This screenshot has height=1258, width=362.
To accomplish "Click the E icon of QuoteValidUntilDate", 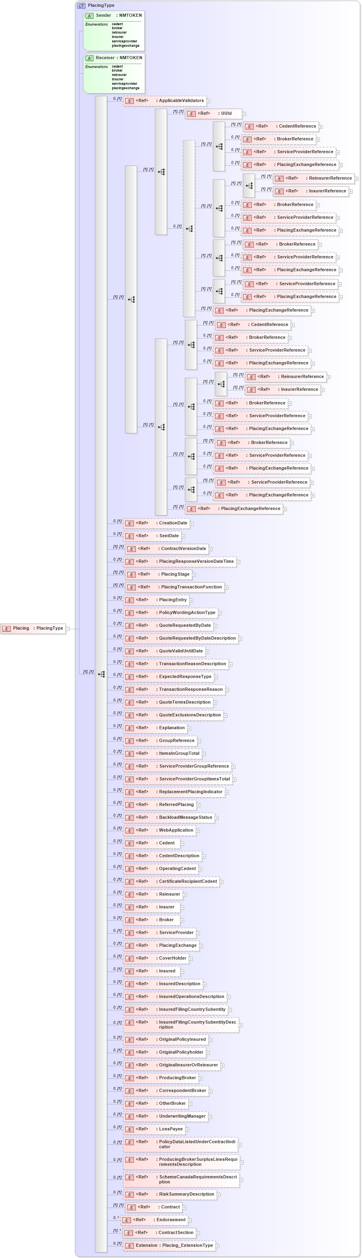I will click(130, 652).
